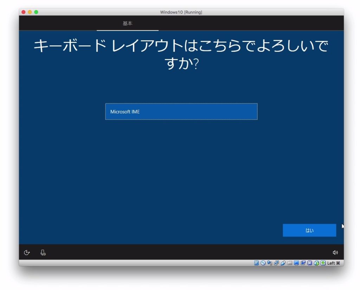Click the はい button
The height and width of the screenshot is (290, 360).
click(x=309, y=230)
